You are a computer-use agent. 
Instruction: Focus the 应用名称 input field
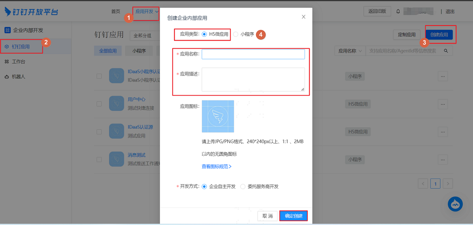coord(253,54)
